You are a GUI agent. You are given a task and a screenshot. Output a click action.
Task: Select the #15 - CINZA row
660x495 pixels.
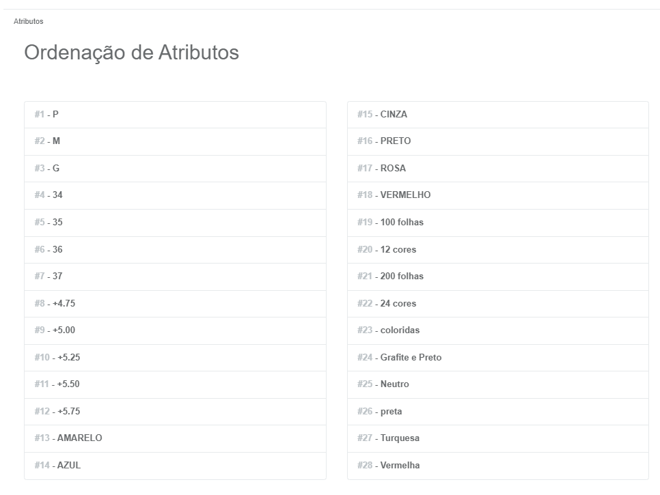click(x=498, y=115)
